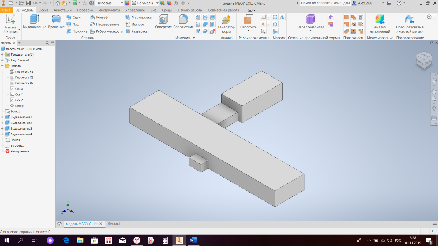
Task: Launch Анализ напряжений stress analysis
Action: pos(380,24)
